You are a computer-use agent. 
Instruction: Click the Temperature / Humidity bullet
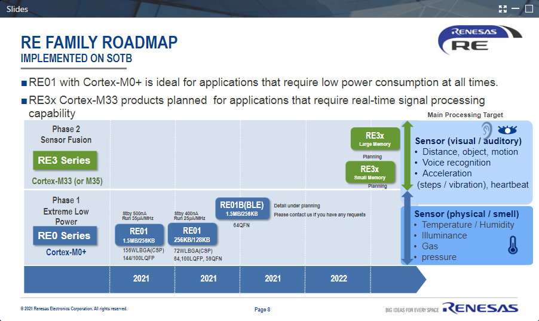[x=468, y=225]
